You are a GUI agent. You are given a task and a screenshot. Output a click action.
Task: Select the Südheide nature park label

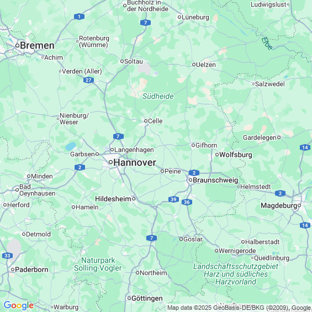pyautogui.click(x=158, y=96)
